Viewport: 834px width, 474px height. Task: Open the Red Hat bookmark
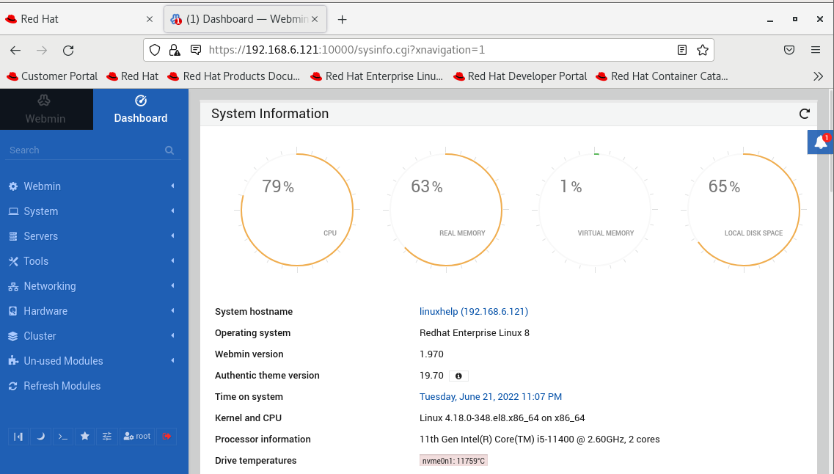133,76
